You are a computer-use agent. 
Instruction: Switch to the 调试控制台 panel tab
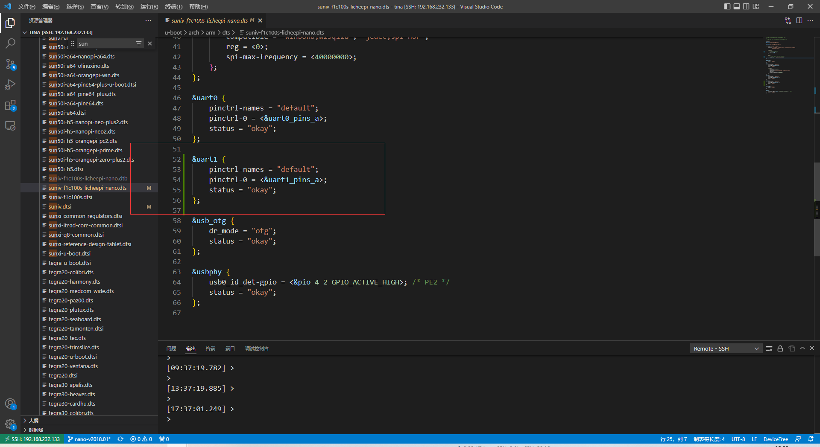click(257, 348)
